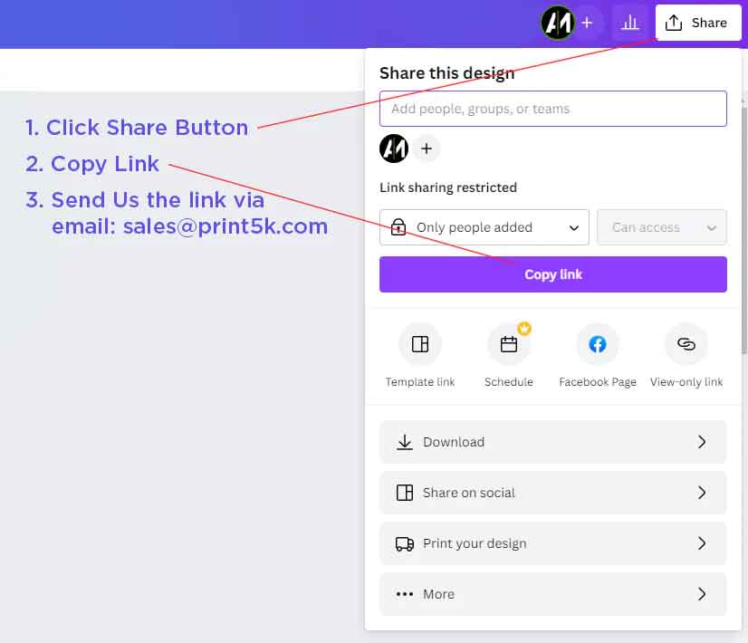The image size is (748, 643).
Task: Click the profile avatar in top bar
Action: coord(557,23)
